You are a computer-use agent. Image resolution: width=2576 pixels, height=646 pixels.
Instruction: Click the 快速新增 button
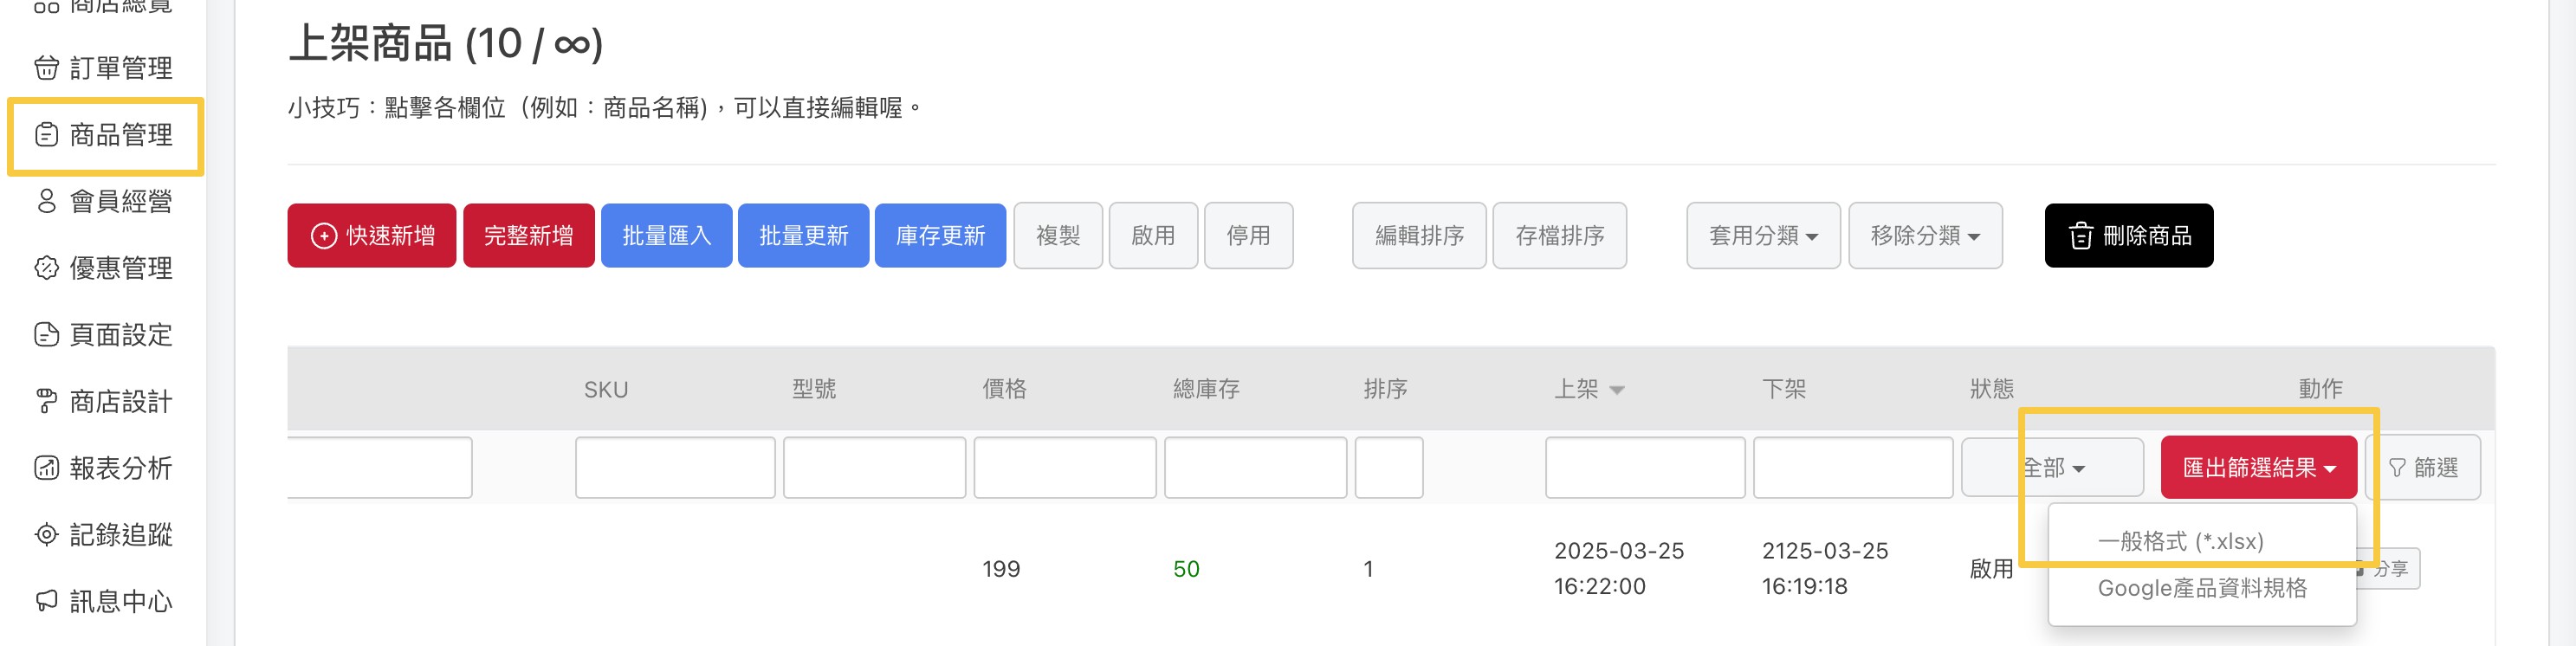(372, 236)
